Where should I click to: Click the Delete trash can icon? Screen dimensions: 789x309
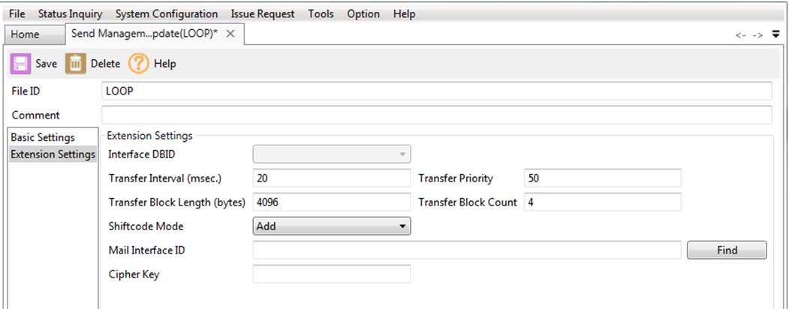pyautogui.click(x=75, y=64)
